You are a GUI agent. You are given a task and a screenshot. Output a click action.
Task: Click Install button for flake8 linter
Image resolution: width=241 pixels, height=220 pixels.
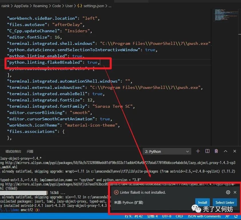(202, 203)
